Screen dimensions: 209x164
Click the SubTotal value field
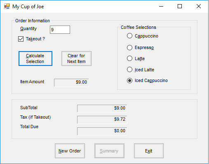click(x=102, y=108)
